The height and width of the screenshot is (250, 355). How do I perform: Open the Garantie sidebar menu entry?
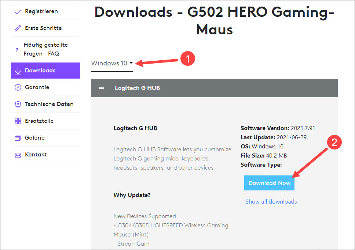tap(37, 87)
